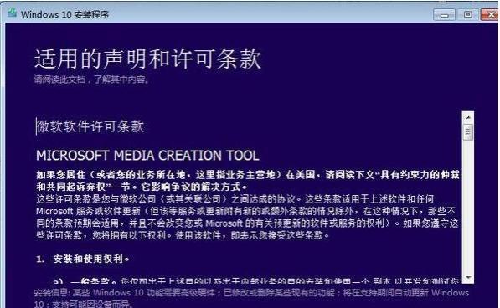Click the license scrollbar down arrow
The width and height of the screenshot is (500, 308).
[x=468, y=277]
